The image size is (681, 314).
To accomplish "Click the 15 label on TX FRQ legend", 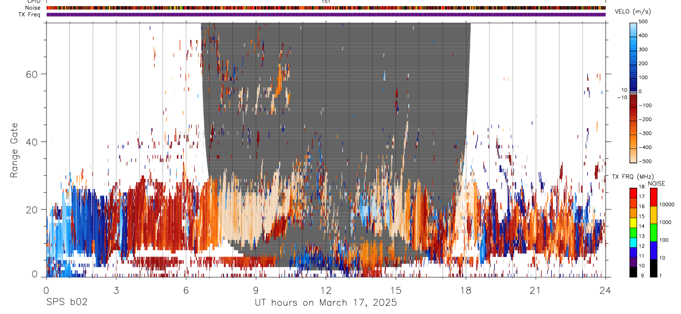I will point(642,217).
